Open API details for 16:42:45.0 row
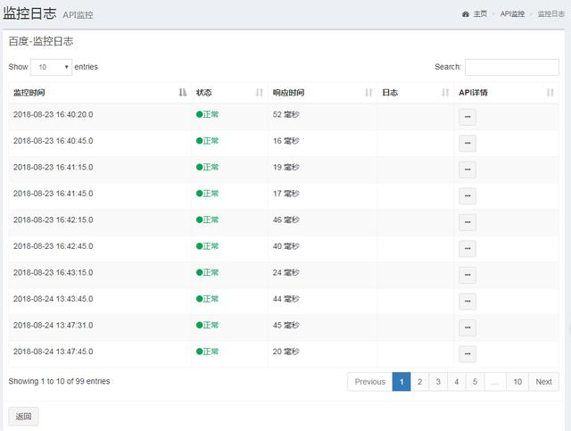571x431 pixels. (468, 248)
